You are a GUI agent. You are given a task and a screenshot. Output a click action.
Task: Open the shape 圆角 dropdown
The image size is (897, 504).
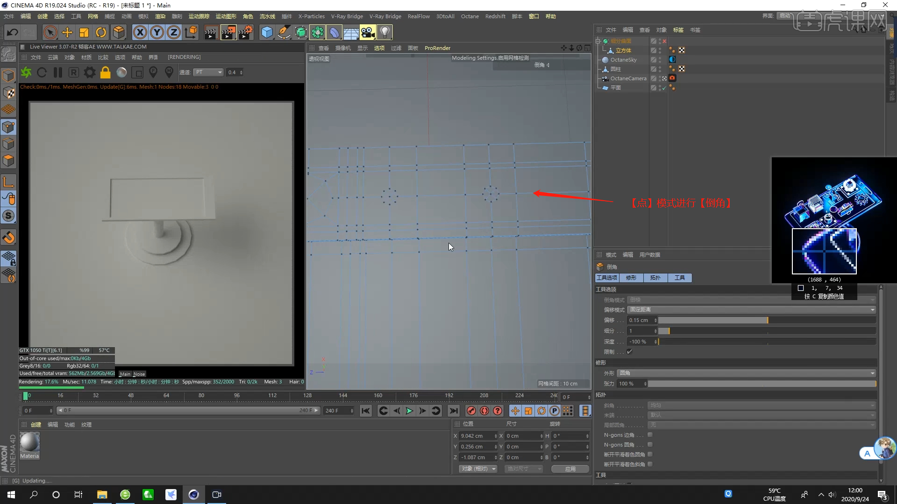pyautogui.click(x=747, y=373)
